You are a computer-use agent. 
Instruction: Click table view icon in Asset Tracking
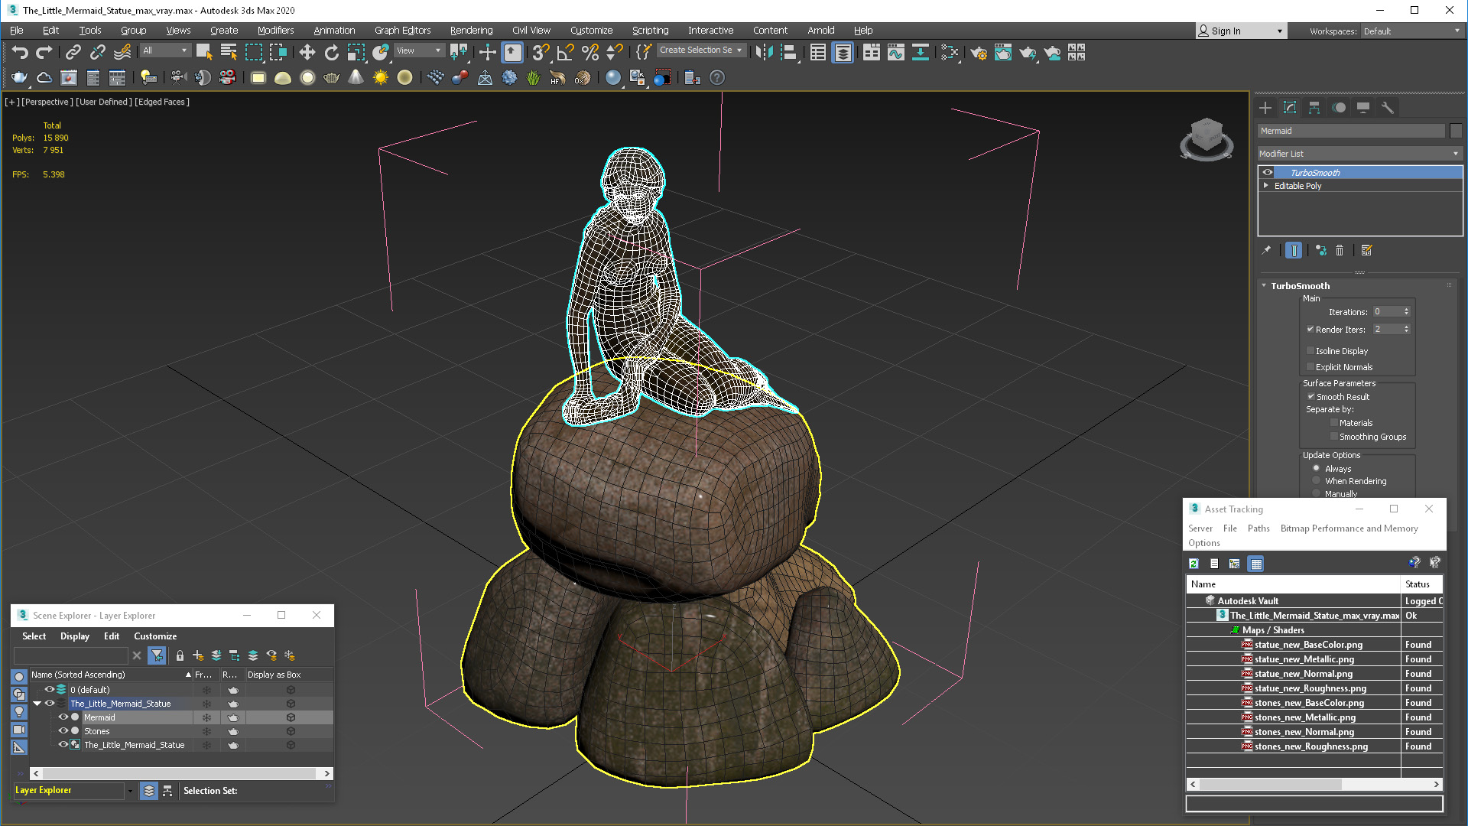pyautogui.click(x=1256, y=564)
